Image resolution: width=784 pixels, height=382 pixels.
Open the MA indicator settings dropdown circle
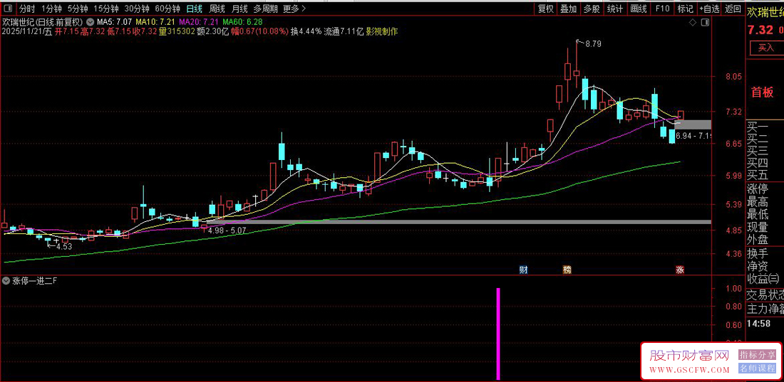(90, 22)
